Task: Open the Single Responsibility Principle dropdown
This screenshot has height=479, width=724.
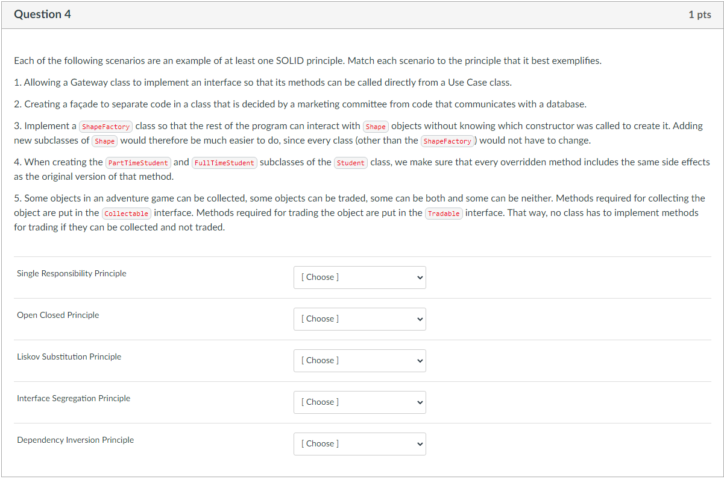Action: (x=359, y=278)
